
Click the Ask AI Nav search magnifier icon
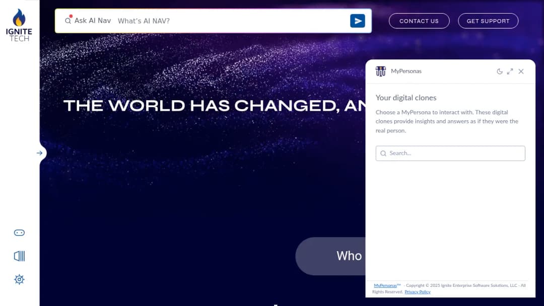[x=68, y=21]
